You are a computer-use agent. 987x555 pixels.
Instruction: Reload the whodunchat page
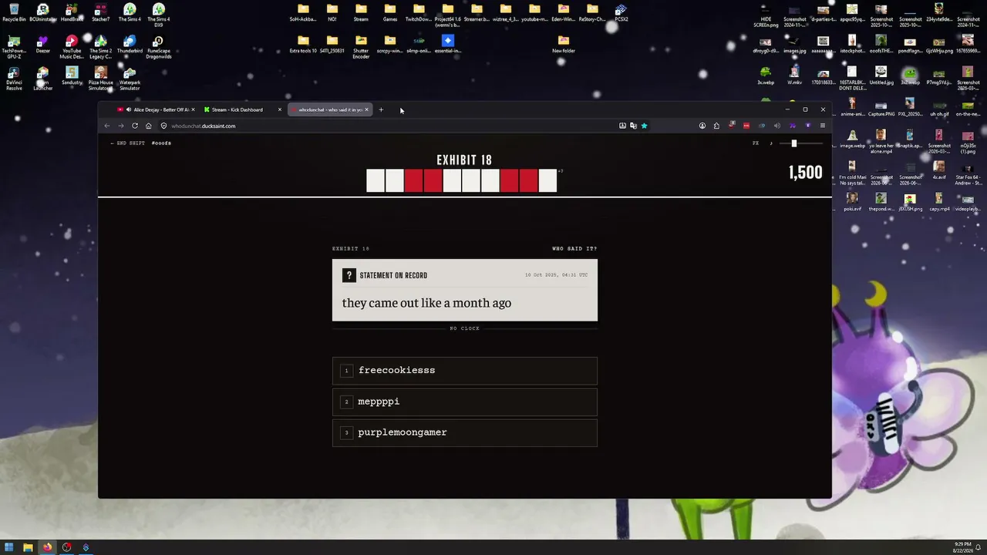(135, 126)
